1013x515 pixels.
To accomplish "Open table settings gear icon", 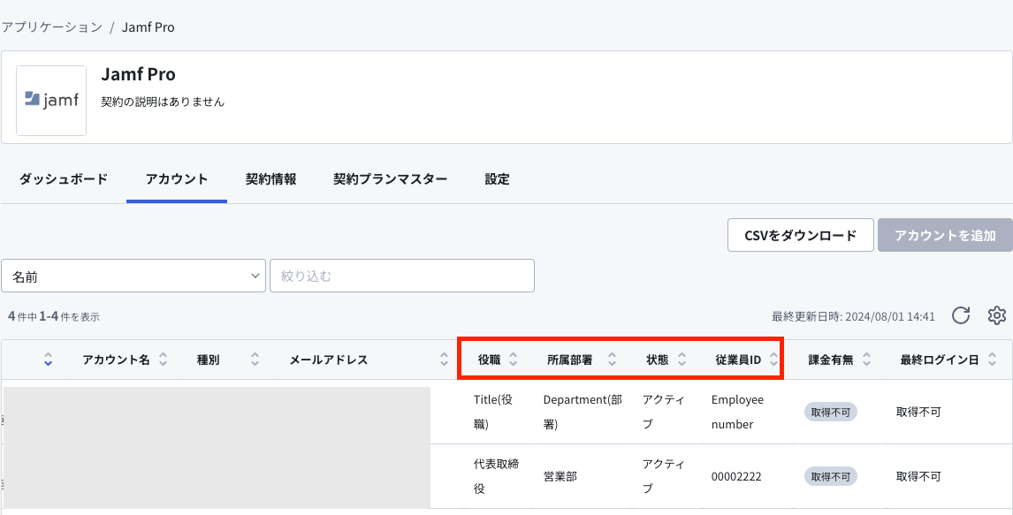I will click(x=997, y=315).
